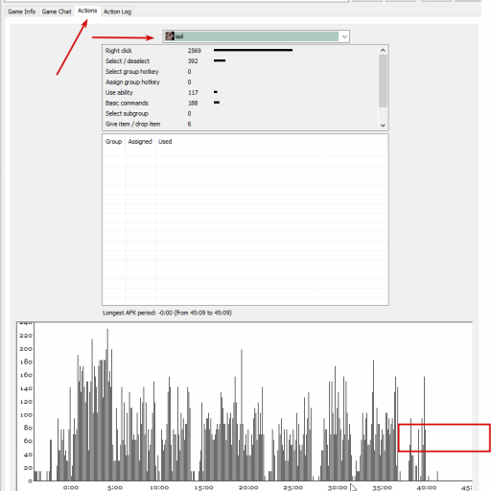Sort by the Assigned column header
The width and height of the screenshot is (491, 491).
pos(140,142)
